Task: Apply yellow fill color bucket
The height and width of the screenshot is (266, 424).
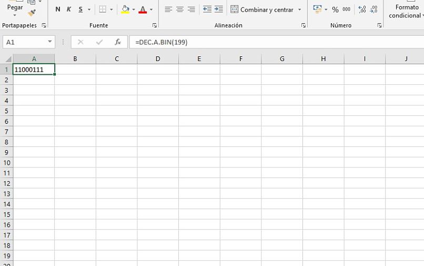Action: 125,9
